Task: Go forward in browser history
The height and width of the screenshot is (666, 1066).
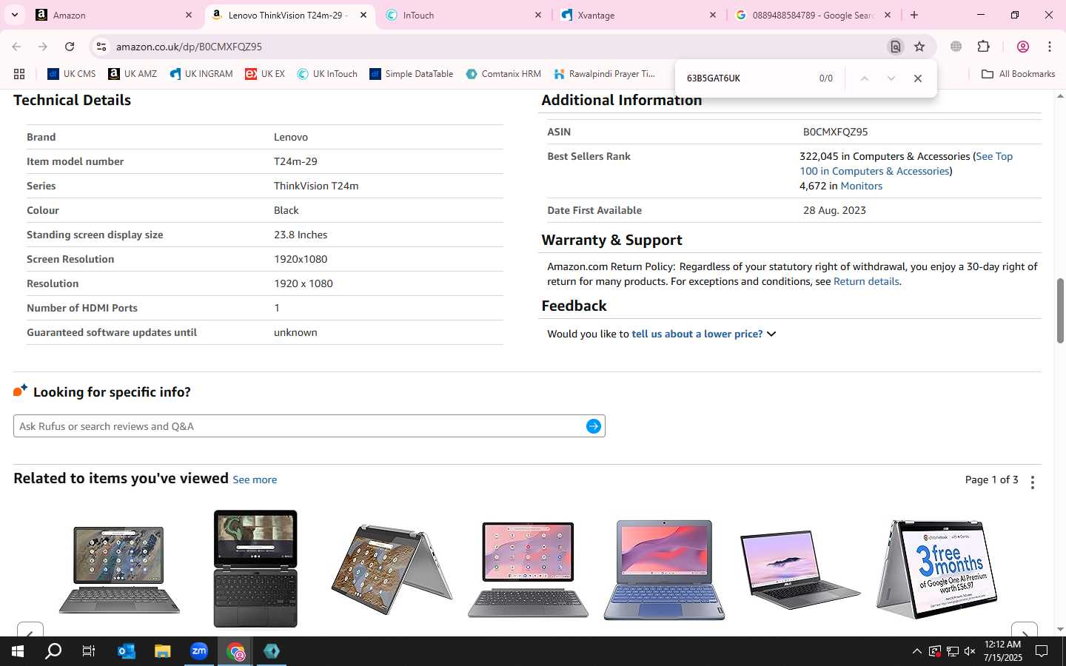Action: [x=43, y=47]
